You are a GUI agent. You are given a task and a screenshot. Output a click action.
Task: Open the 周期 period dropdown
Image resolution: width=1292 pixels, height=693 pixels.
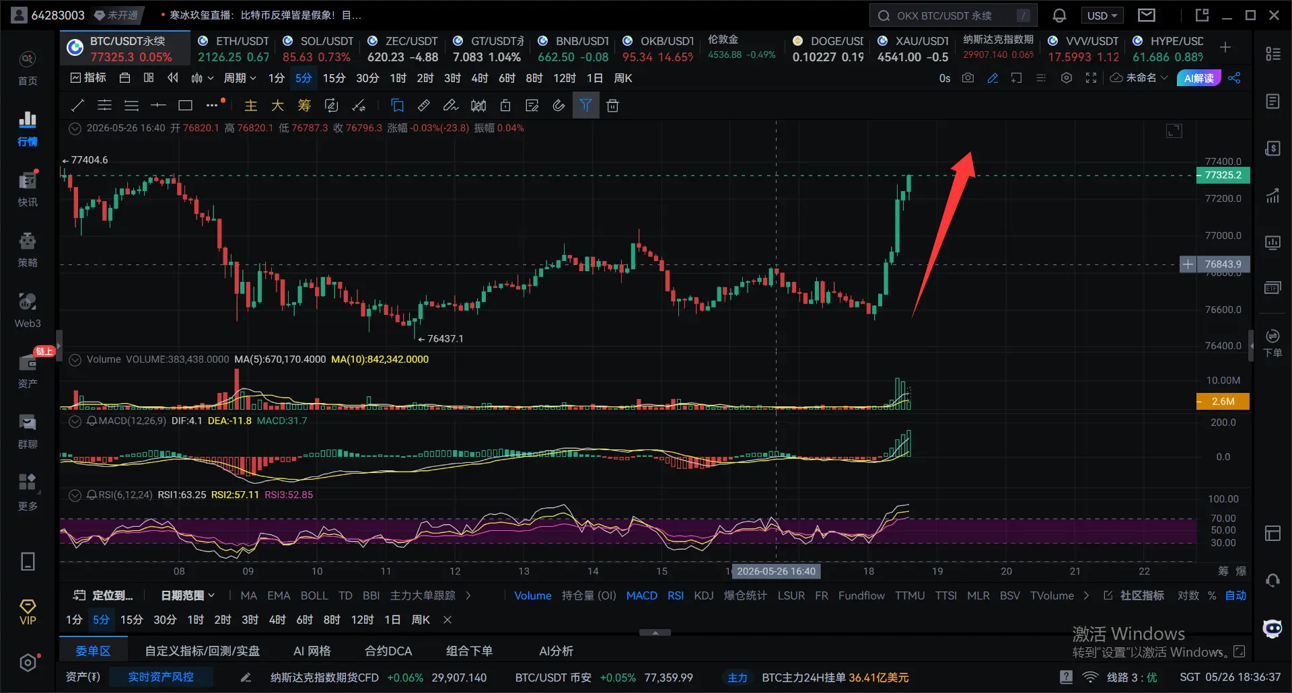pyautogui.click(x=240, y=78)
